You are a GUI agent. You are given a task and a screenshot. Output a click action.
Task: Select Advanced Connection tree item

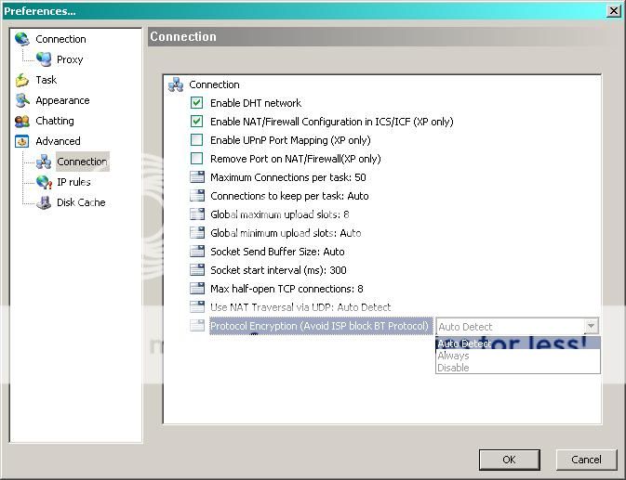pos(81,162)
